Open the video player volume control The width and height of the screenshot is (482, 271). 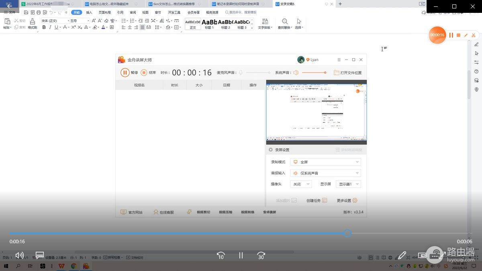[x=19, y=255]
